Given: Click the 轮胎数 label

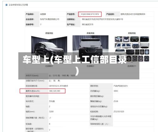Looking at the screenshot, I should [x=29, y=124].
